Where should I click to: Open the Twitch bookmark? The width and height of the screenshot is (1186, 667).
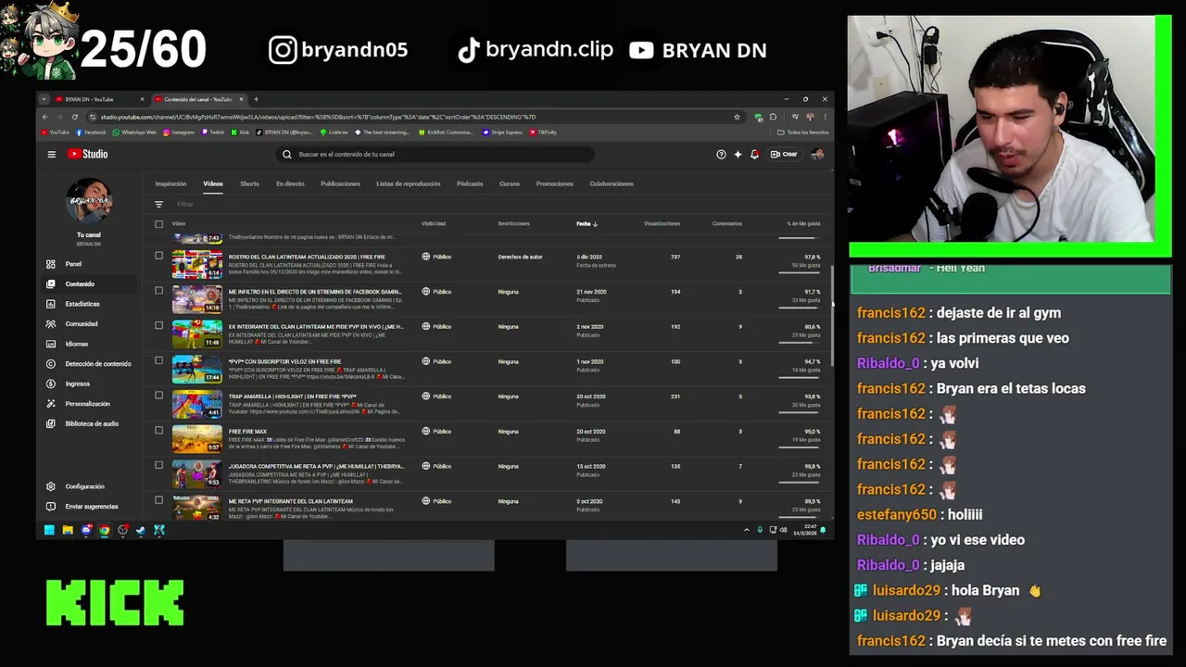[213, 132]
